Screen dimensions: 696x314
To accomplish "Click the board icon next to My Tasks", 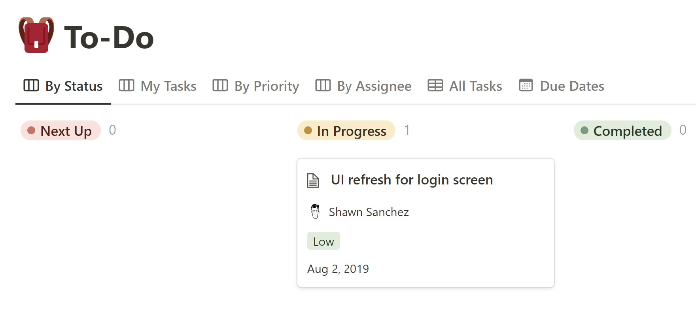I will (x=127, y=85).
